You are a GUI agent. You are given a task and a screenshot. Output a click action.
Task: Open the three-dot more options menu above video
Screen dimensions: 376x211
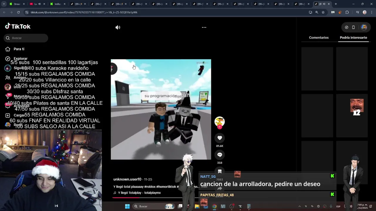(204, 27)
